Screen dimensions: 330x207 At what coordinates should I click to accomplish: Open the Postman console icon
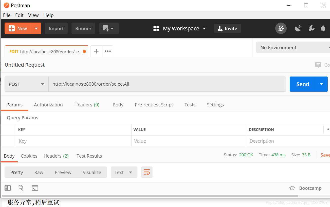[35, 188]
